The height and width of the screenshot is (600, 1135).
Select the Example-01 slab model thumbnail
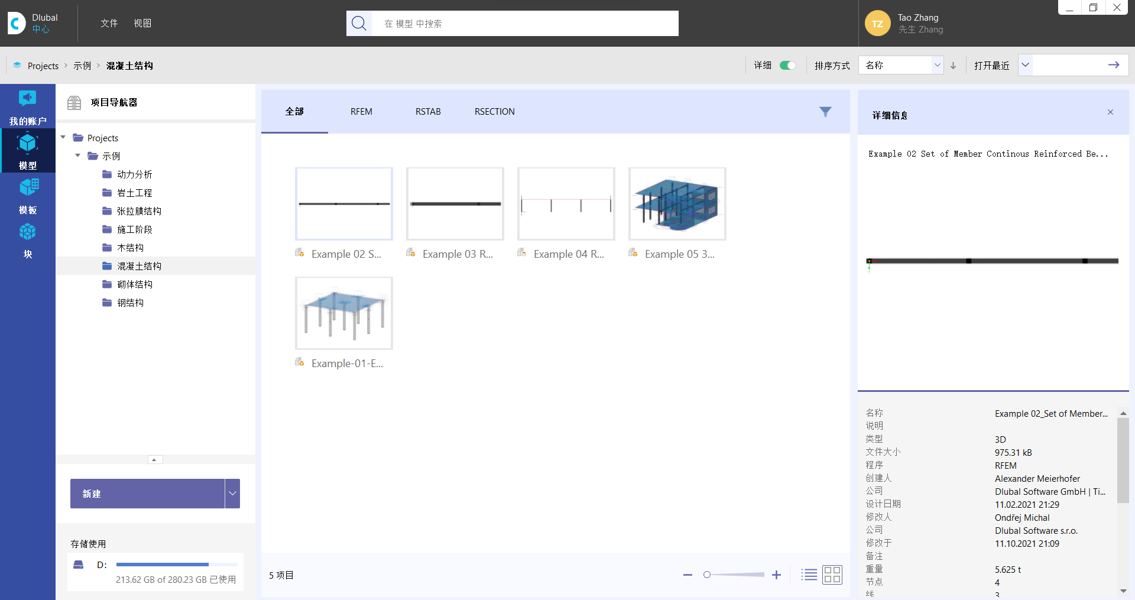click(344, 313)
